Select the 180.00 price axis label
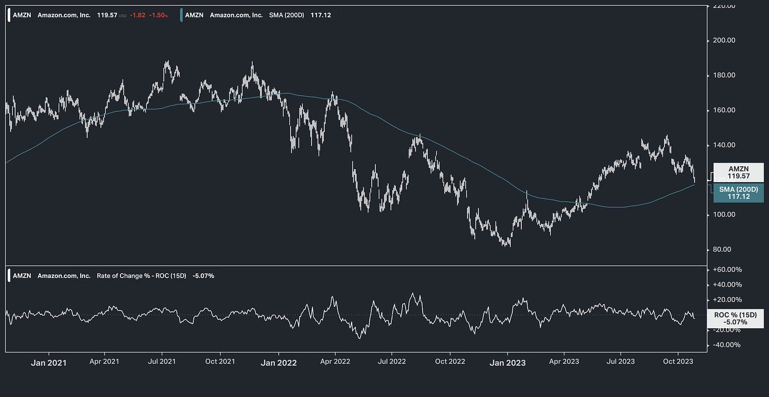The width and height of the screenshot is (769, 397). 724,75
